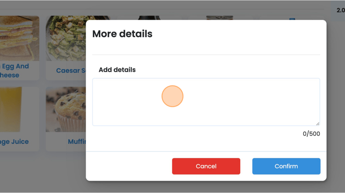Grab the text area resize handle

click(x=318, y=124)
